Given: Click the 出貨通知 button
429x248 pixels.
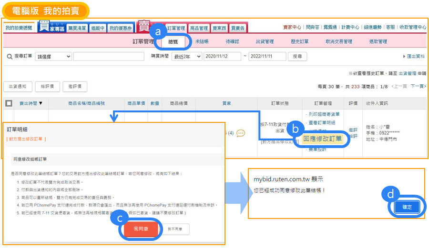Looking at the screenshot, I should click(x=18, y=87).
